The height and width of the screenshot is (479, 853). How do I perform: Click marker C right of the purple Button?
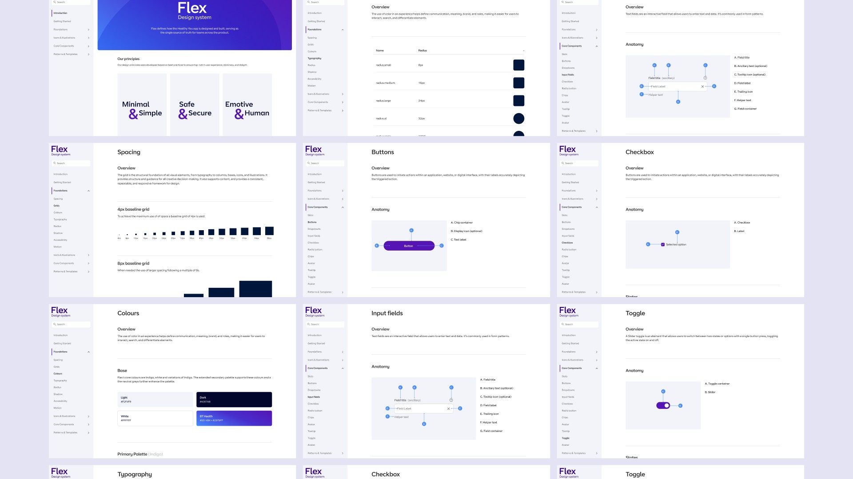[441, 246]
